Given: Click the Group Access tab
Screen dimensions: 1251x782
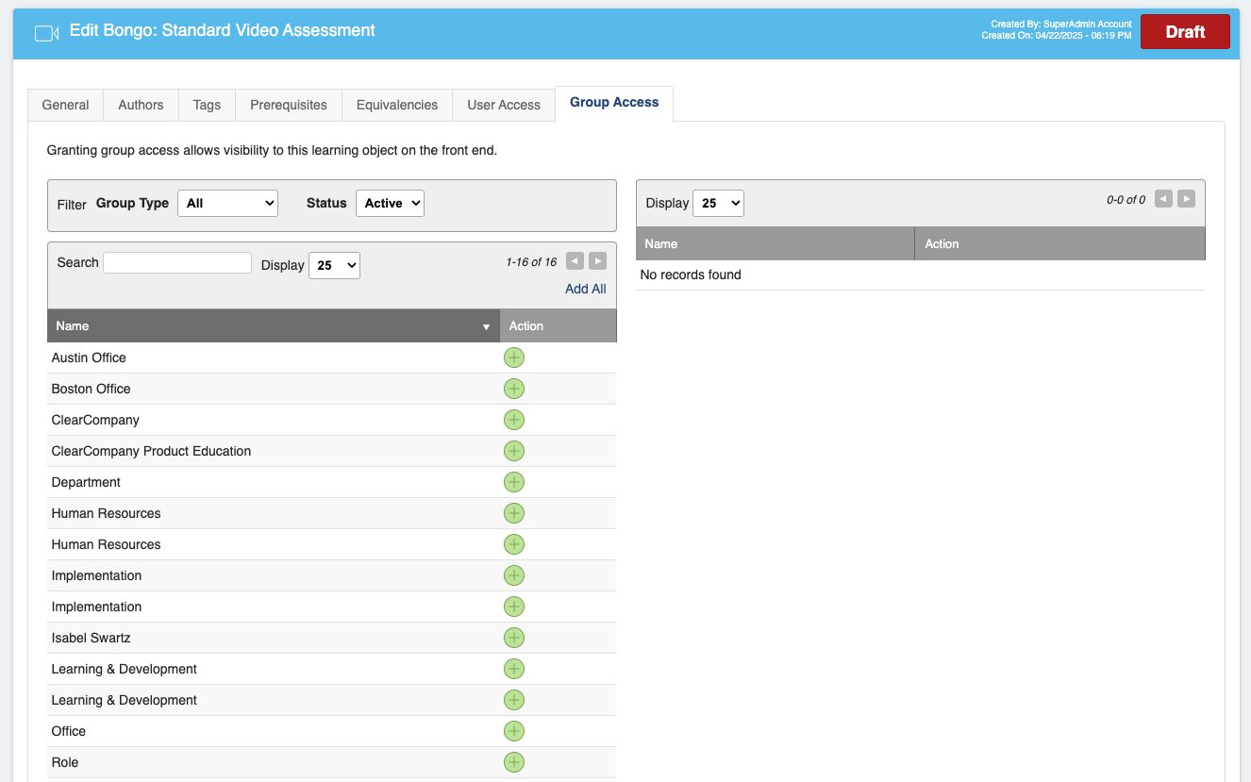Looking at the screenshot, I should (614, 103).
